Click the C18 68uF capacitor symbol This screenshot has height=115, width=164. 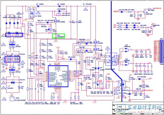click(77, 22)
